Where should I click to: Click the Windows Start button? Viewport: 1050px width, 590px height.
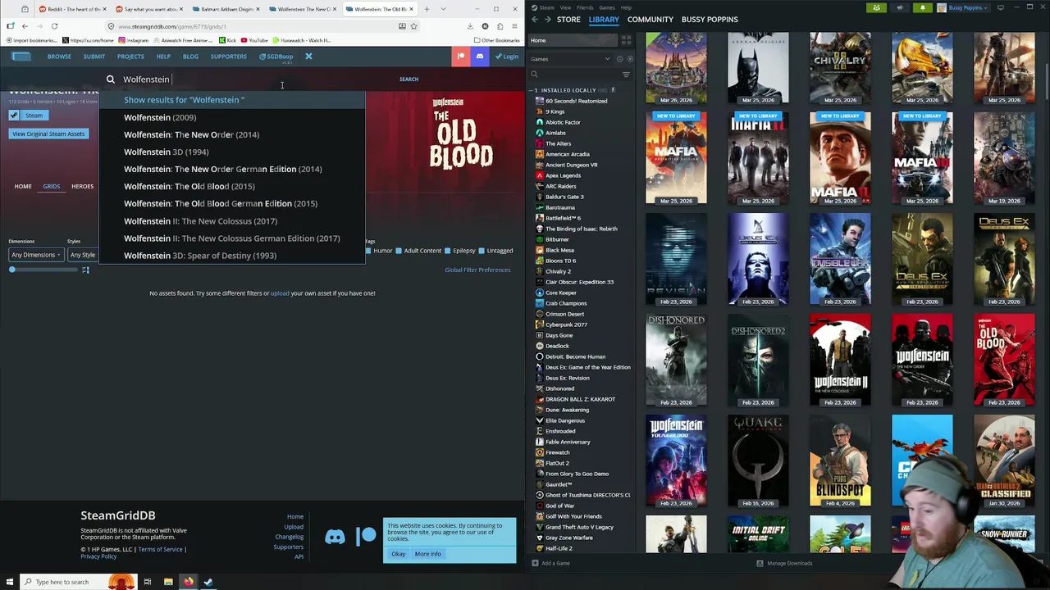pyautogui.click(x=9, y=582)
